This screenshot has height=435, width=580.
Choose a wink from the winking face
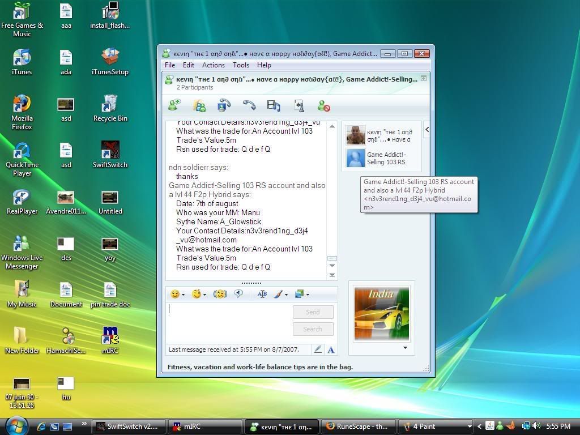tap(197, 294)
